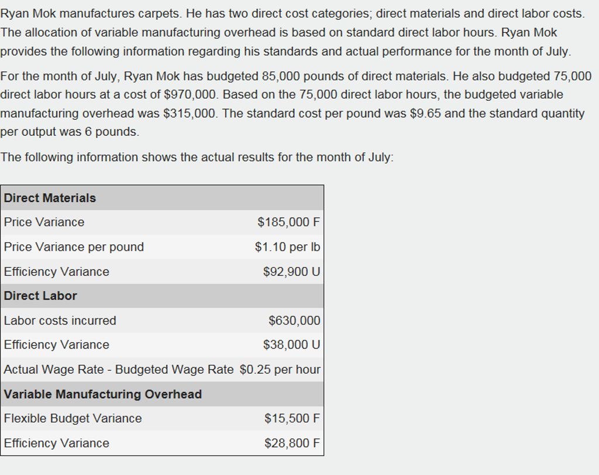Select the $630,000 labor costs value
Viewport: 599px width, 475px height.
[294, 321]
